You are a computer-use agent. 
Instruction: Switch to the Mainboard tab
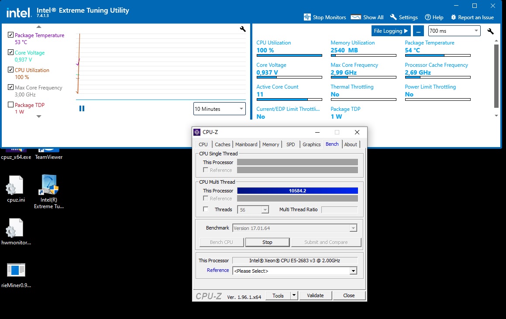[x=246, y=144]
